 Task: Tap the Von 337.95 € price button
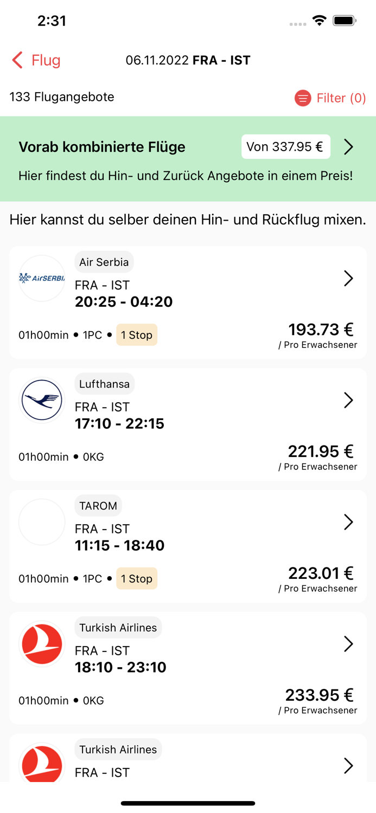pos(285,147)
